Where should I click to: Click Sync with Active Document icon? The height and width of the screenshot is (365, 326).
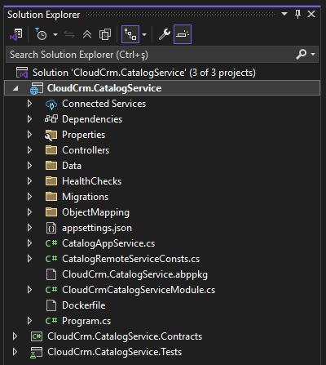69,34
